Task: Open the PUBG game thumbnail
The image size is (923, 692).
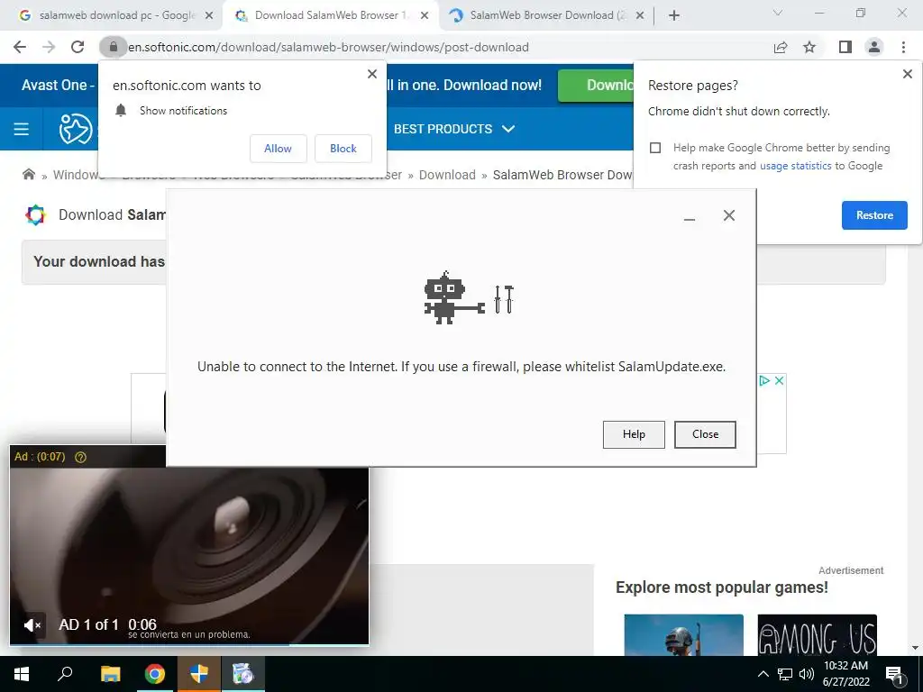Action: [x=683, y=635]
